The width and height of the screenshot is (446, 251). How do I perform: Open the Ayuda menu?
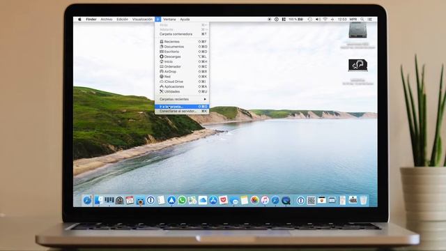tap(185, 20)
